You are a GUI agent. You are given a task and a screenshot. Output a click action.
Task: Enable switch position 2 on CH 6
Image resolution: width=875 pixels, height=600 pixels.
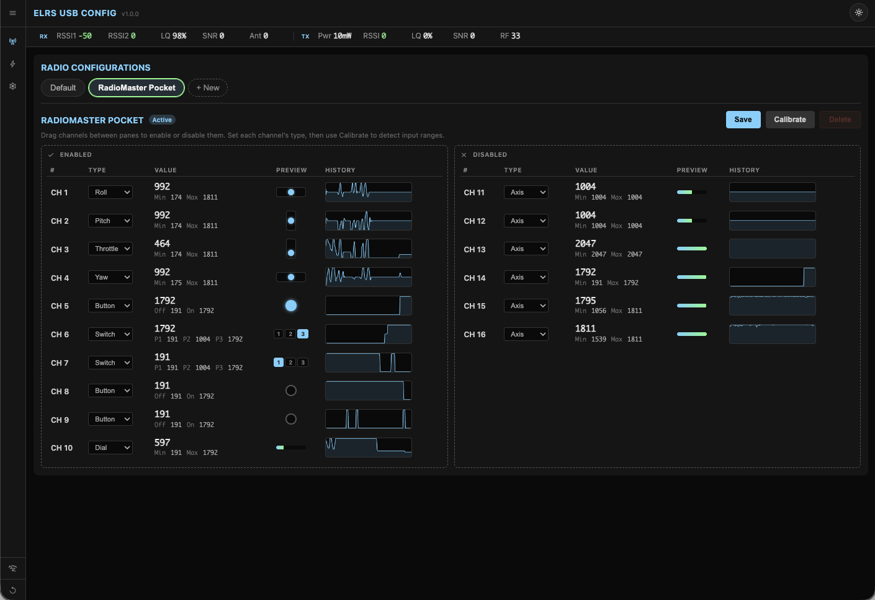[x=290, y=333]
